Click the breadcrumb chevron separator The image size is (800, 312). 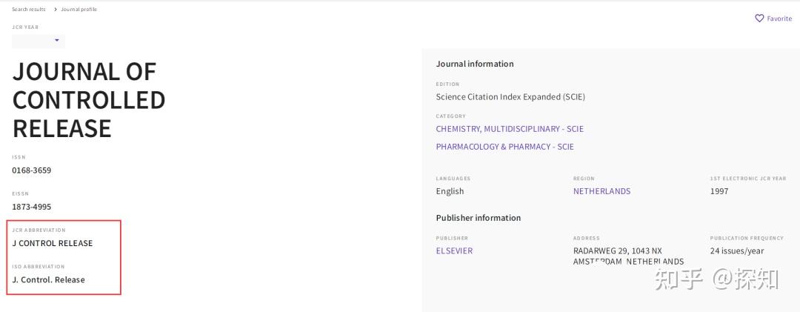click(x=56, y=10)
